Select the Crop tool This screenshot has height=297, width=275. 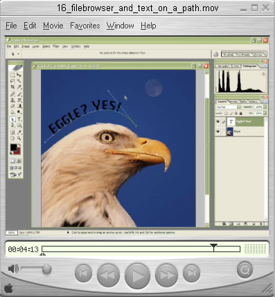pyautogui.click(x=12, y=87)
